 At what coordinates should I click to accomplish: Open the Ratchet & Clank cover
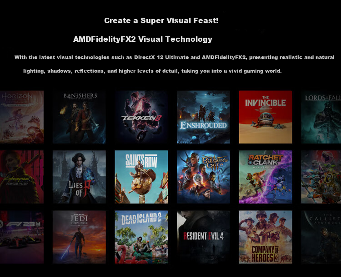(x=266, y=177)
